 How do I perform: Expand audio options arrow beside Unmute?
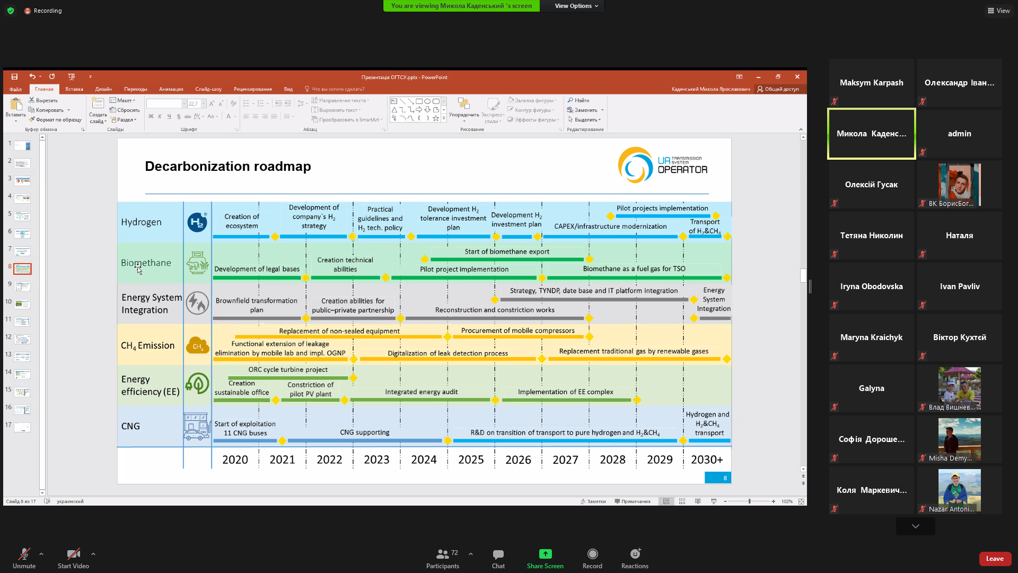pos(41,554)
